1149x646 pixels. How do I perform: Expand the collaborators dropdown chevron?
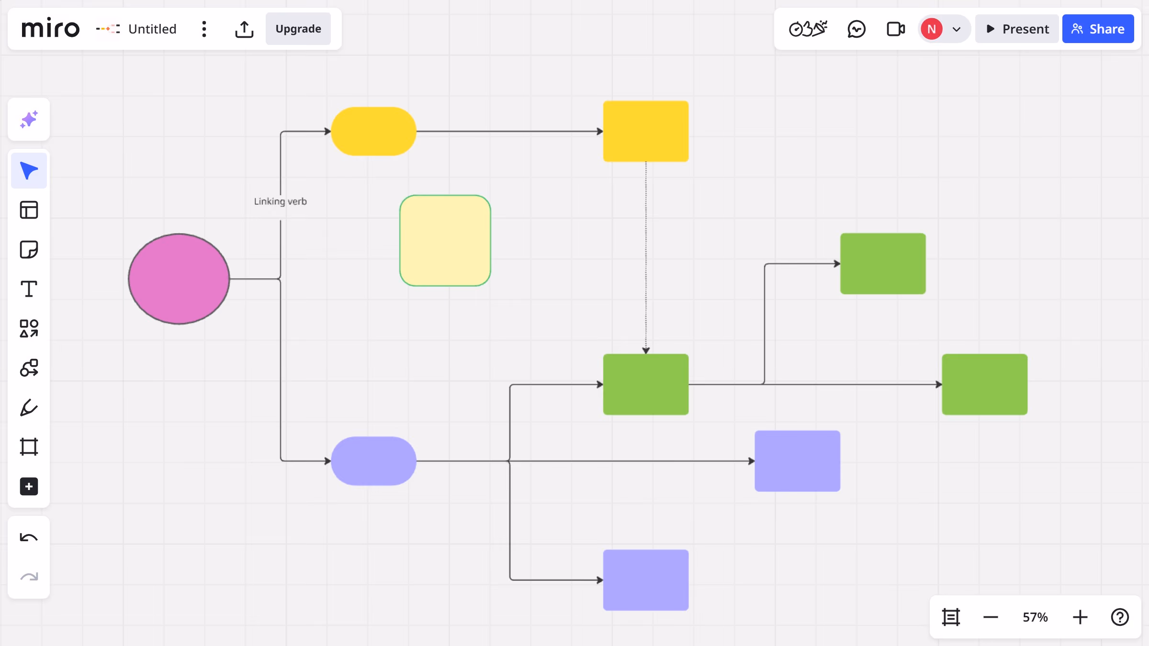[957, 29]
